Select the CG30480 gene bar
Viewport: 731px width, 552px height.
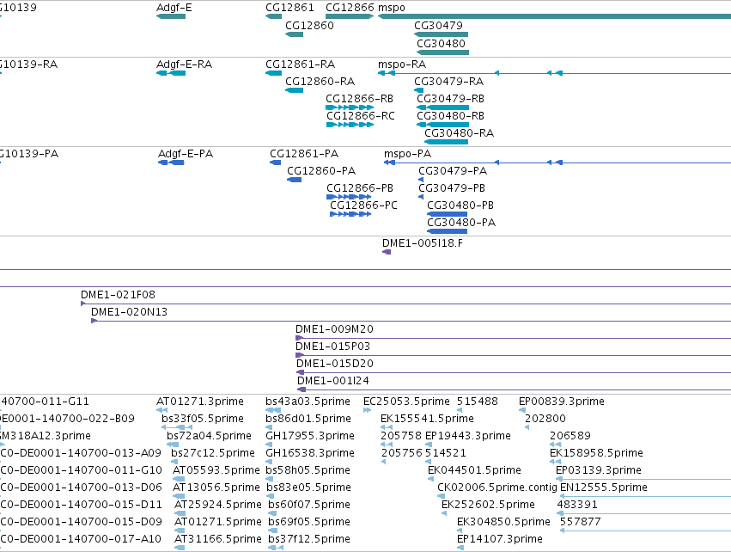[x=443, y=52]
